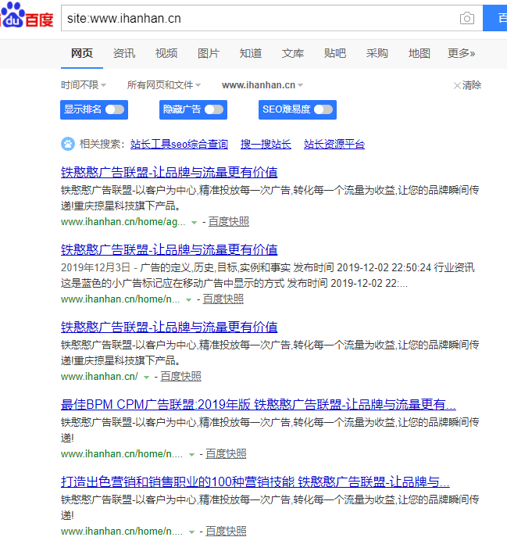
Task: Click URL text www.ihanhan.cn/home/ag...
Action: 123,222
